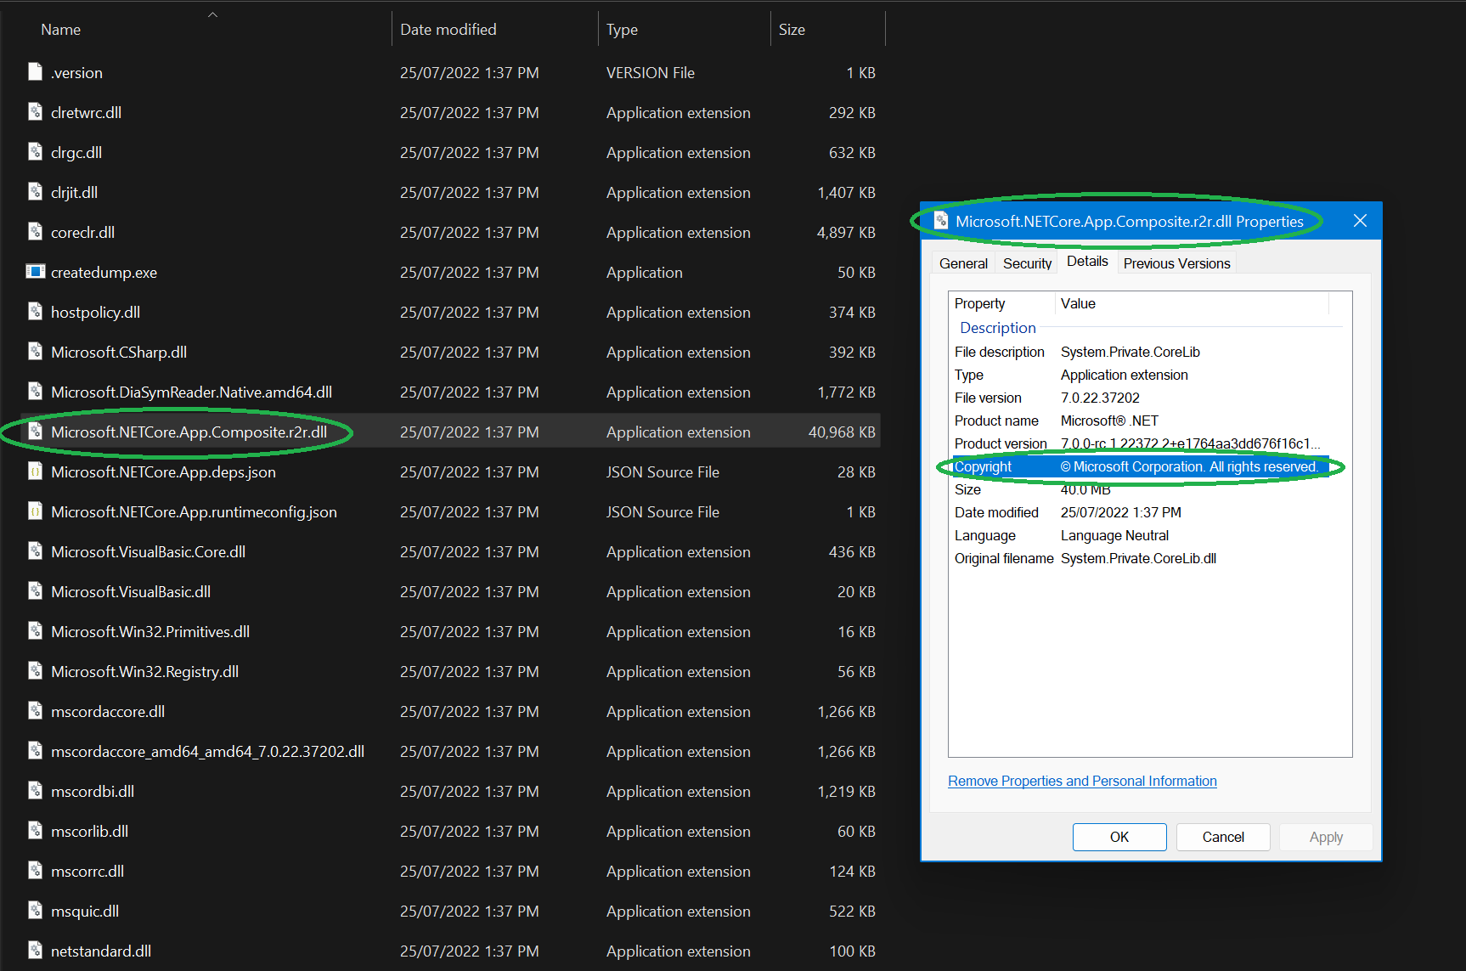Click the JSON icon beside Microsoft.NETCore.App.deps.json
The image size is (1466, 971).
coord(35,471)
